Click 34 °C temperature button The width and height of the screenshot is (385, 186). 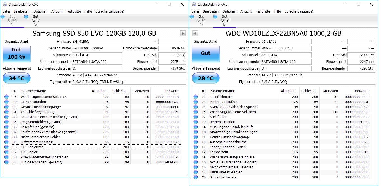16,78
